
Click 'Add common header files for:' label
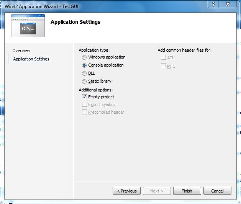(x=185, y=50)
